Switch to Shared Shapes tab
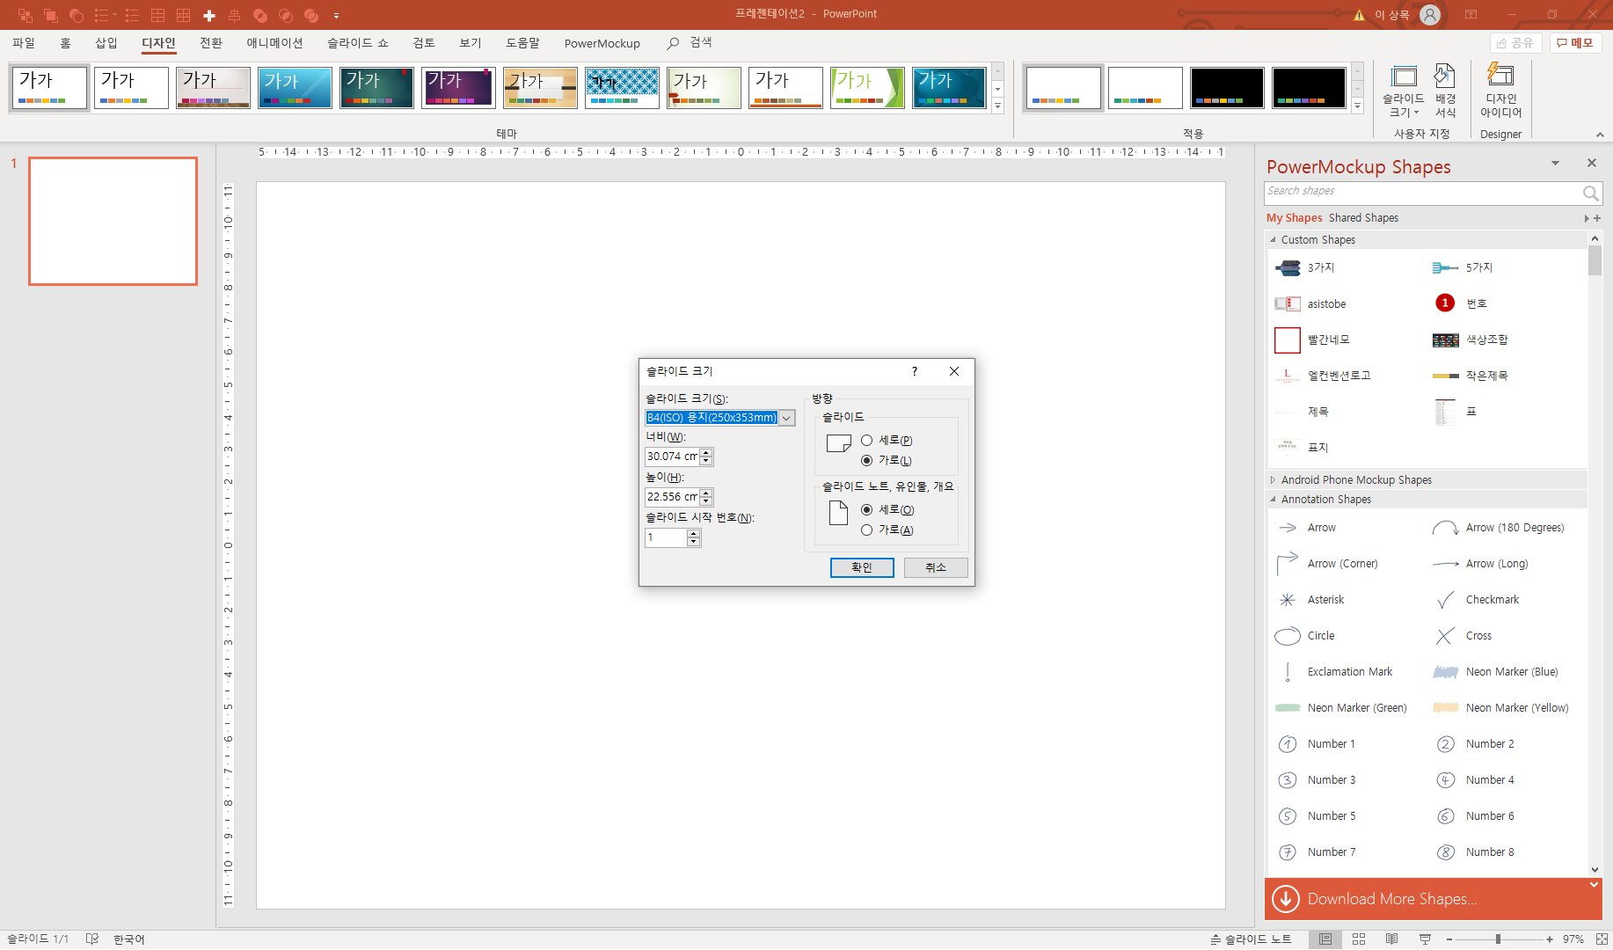The height and width of the screenshot is (950, 1613). click(1363, 218)
